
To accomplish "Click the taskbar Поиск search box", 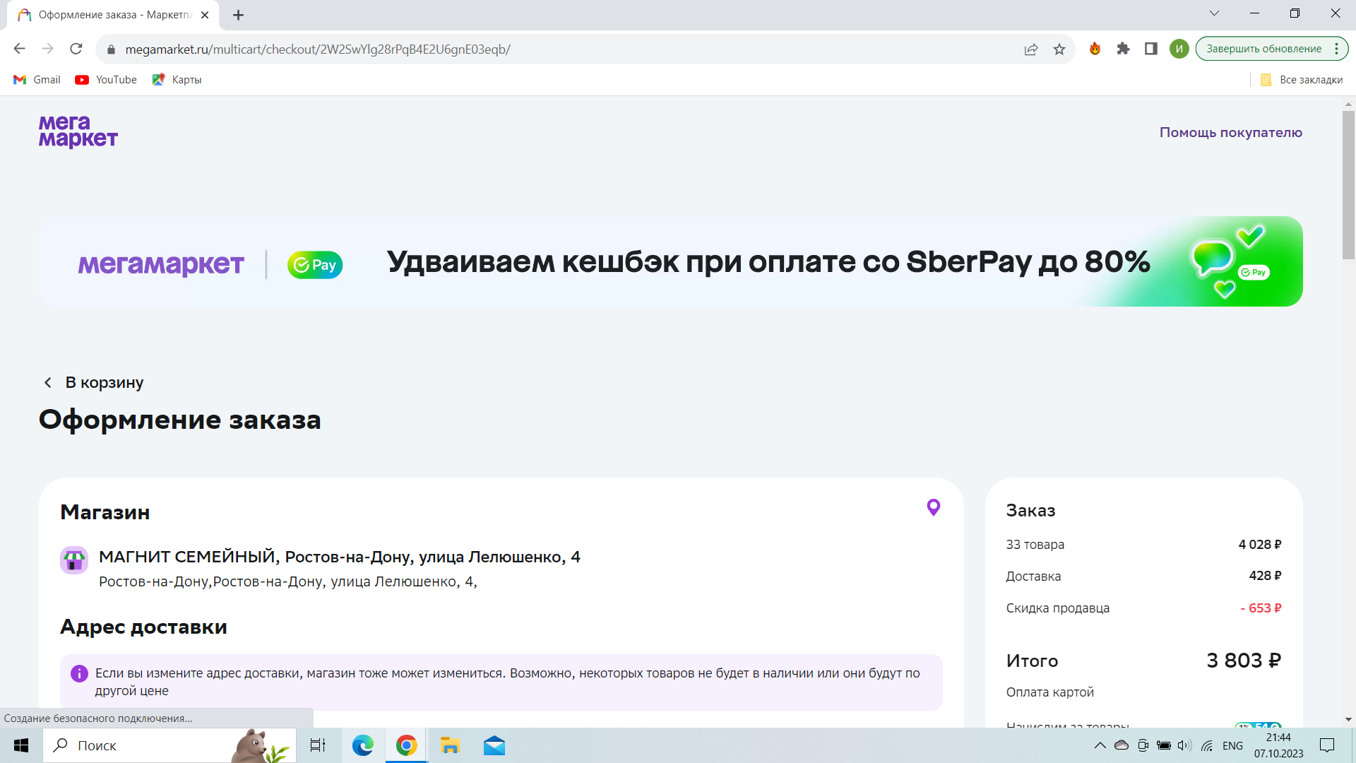I will pos(169,745).
